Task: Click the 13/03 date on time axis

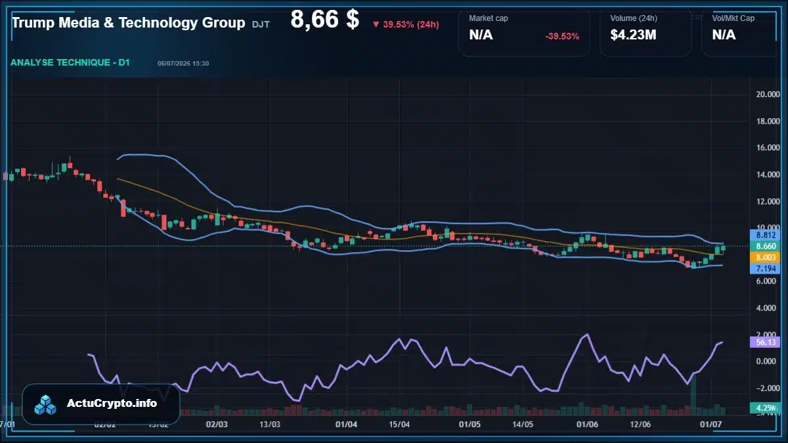Action: (271, 425)
